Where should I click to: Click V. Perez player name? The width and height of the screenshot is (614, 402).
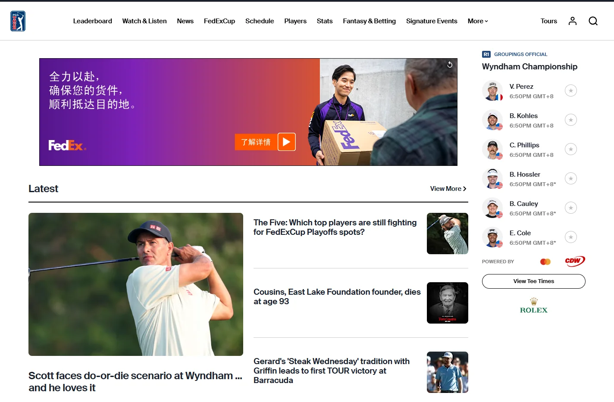click(x=521, y=87)
